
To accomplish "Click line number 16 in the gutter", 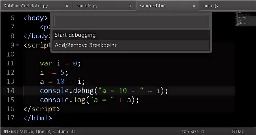I will pyautogui.click(x=11, y=109).
